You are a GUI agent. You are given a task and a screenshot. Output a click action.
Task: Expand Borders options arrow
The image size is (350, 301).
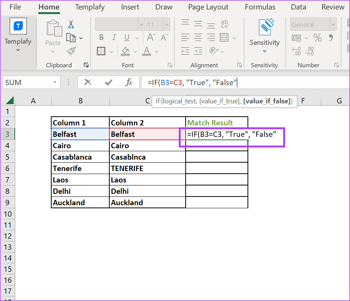click(x=111, y=52)
